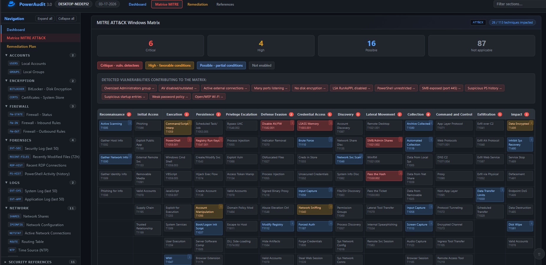This screenshot has height=265, width=546.
Task: Click the arrow badge on Archive Collected cell
Action: (x=431, y=123)
